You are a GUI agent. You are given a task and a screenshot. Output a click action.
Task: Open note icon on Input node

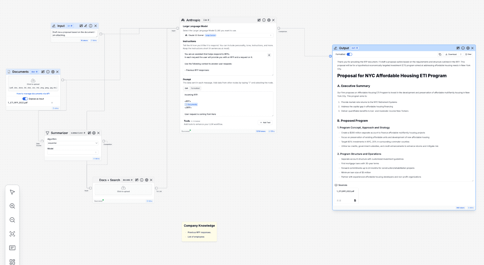tap(81, 26)
